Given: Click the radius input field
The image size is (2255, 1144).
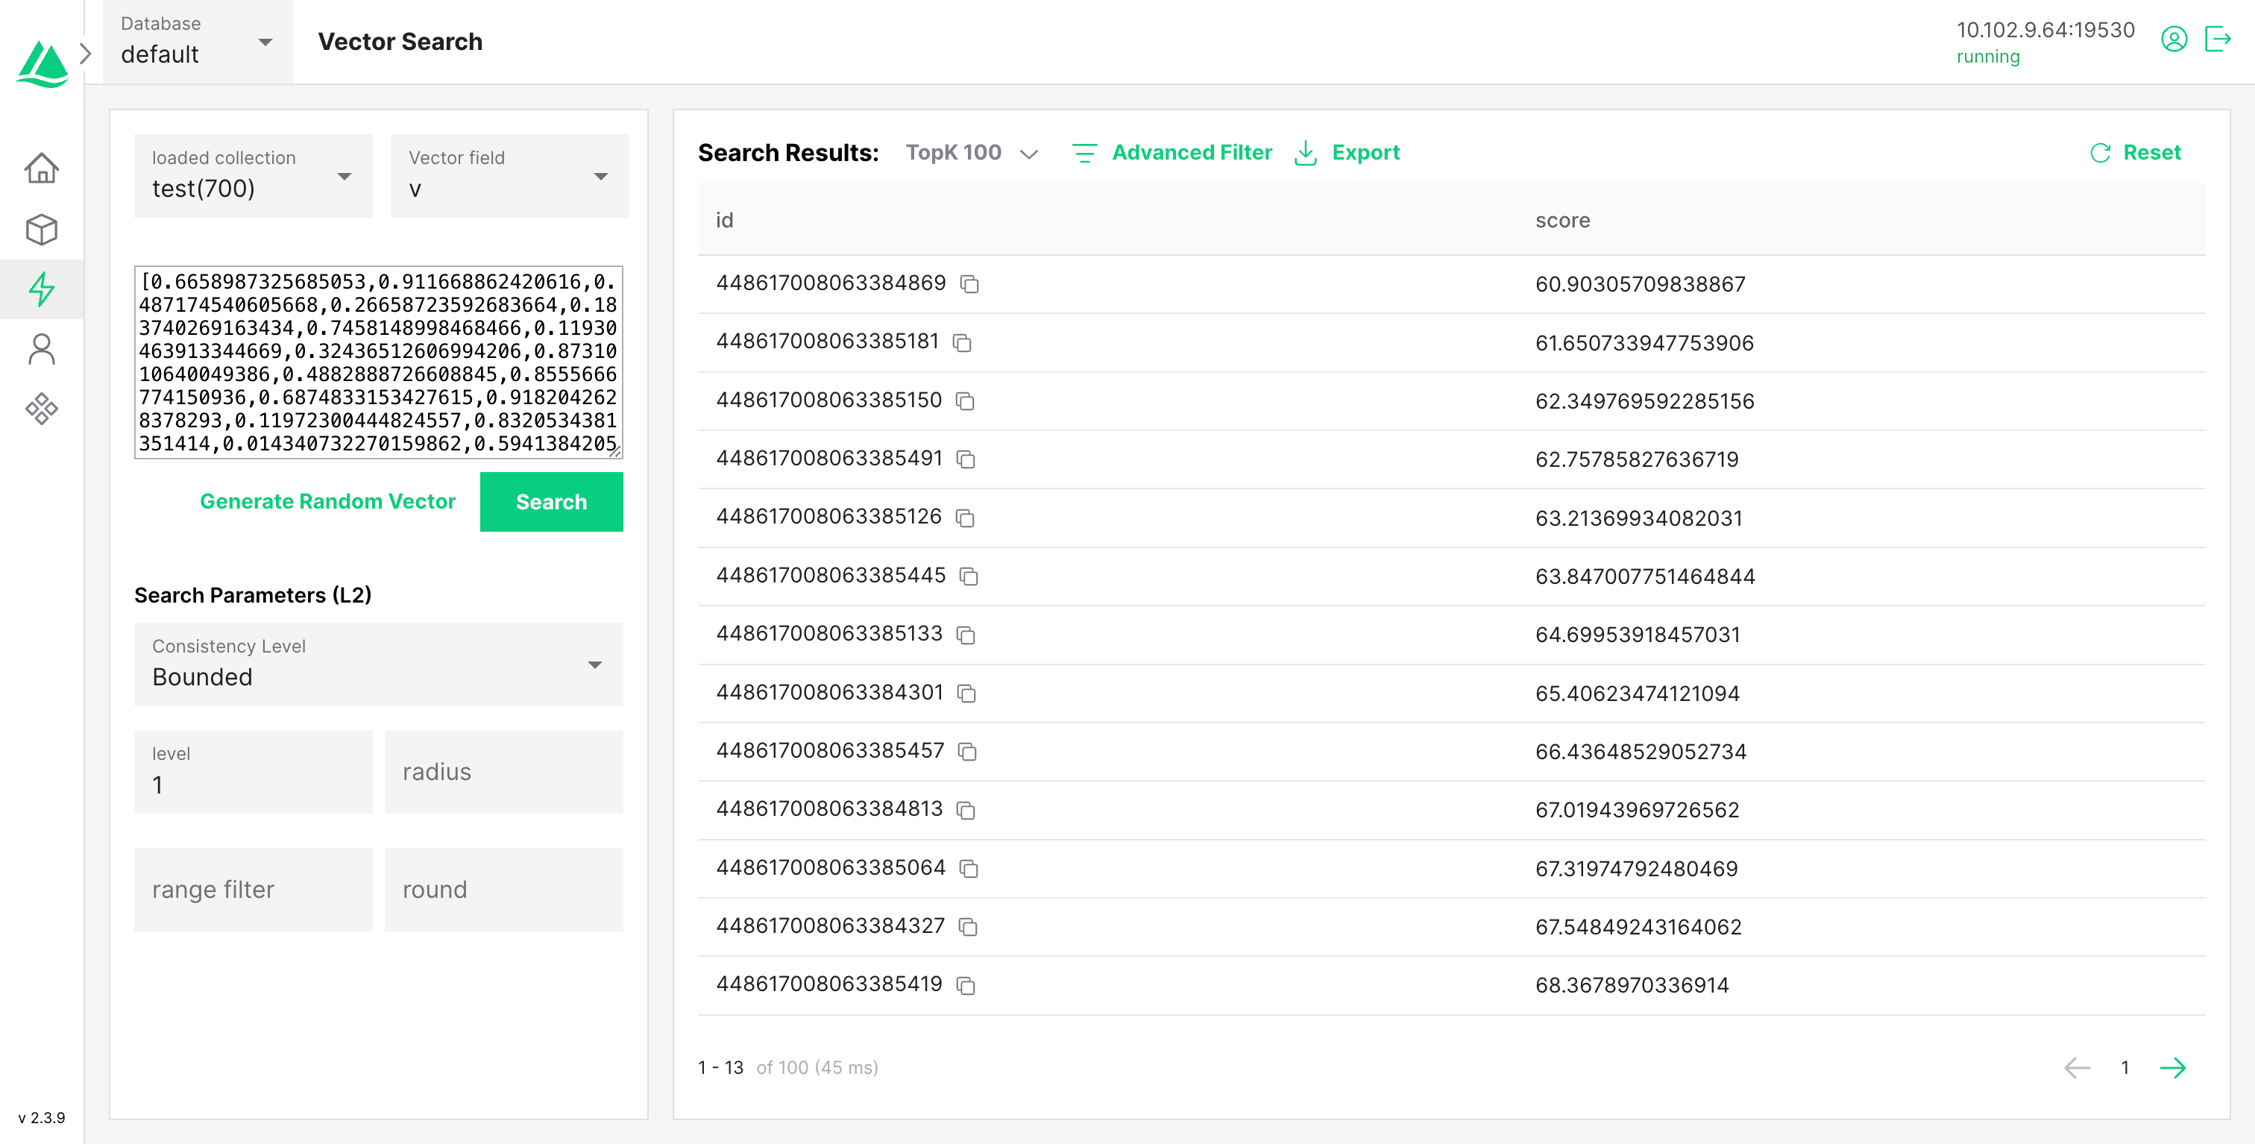Looking at the screenshot, I should point(503,772).
